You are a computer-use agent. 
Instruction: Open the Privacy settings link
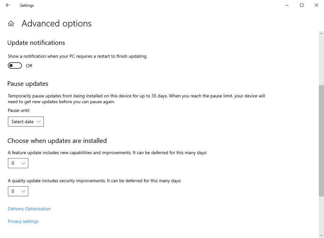click(x=23, y=221)
